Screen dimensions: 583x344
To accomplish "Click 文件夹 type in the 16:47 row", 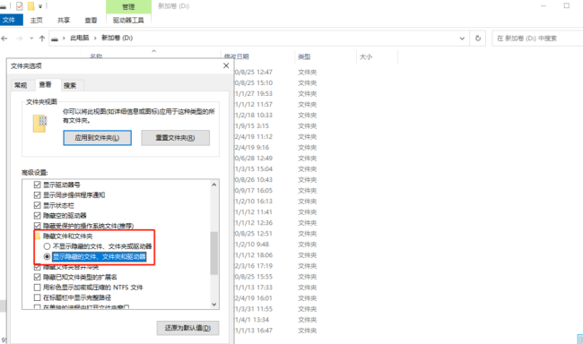I will click(x=307, y=331).
